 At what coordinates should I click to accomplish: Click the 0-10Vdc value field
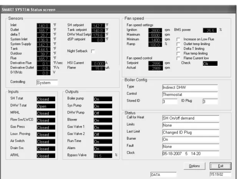43,73
